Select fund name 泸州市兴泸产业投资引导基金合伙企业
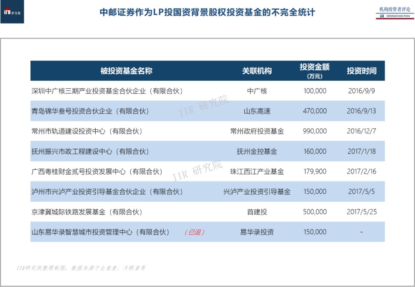This screenshot has width=415, height=287. pyautogui.click(x=88, y=191)
